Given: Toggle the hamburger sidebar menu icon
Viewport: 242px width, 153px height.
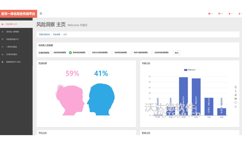Looking at the screenshot, I should coord(41,14).
